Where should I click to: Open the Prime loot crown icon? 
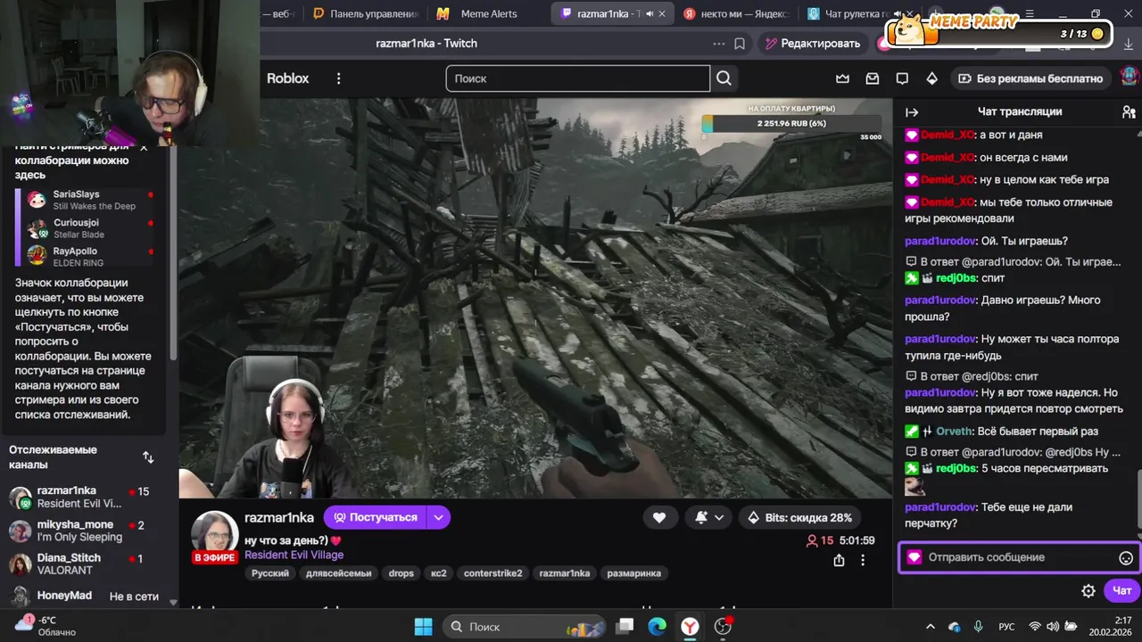[842, 78]
